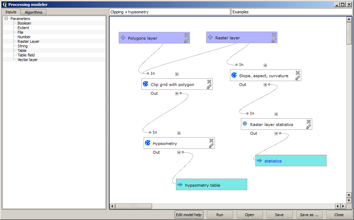The image size is (354, 220).
Task: Remove the Raster layer input node
Action: pos(274,35)
